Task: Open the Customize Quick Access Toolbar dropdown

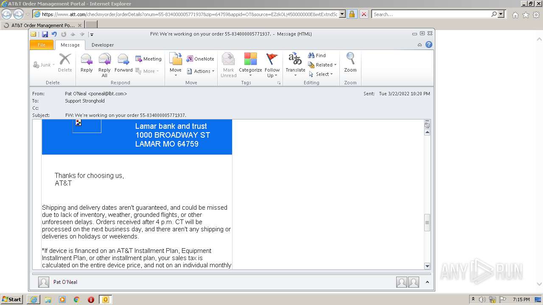Action: tap(92, 35)
